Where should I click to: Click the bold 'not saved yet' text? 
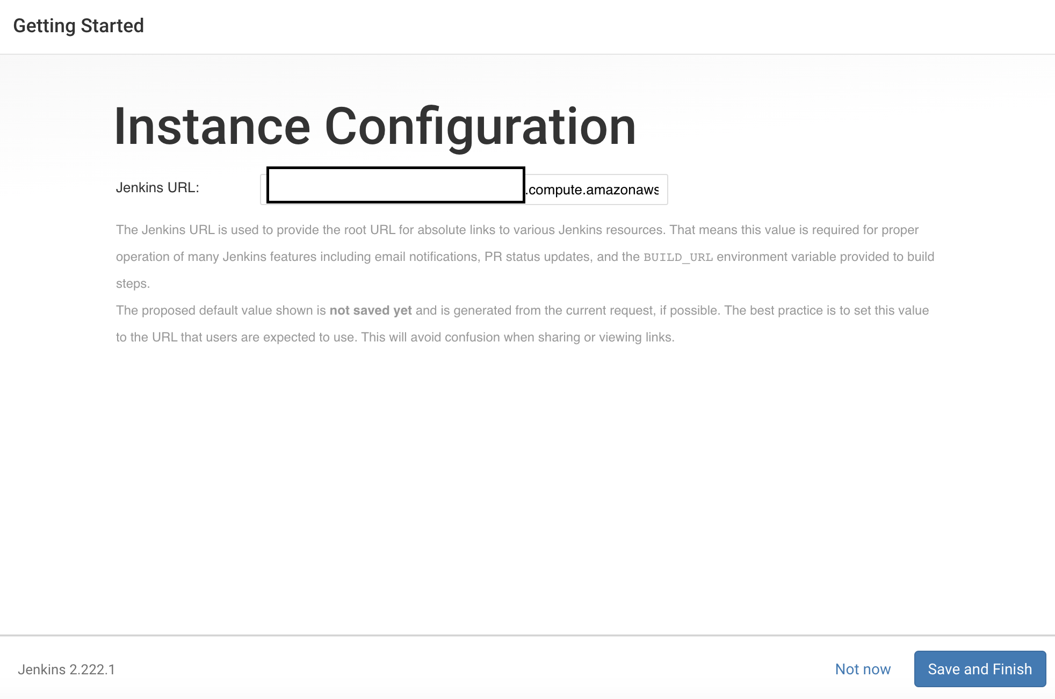(371, 310)
